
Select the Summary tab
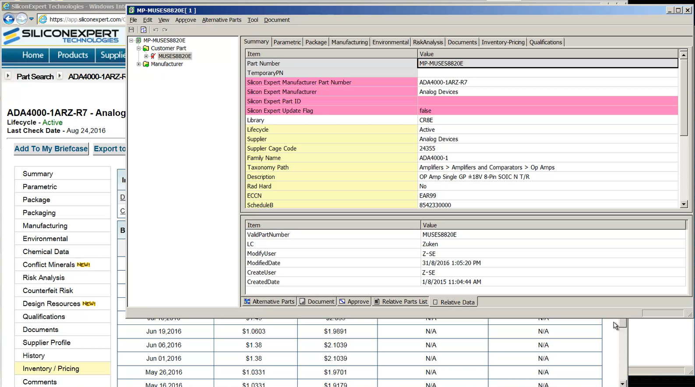pos(256,42)
